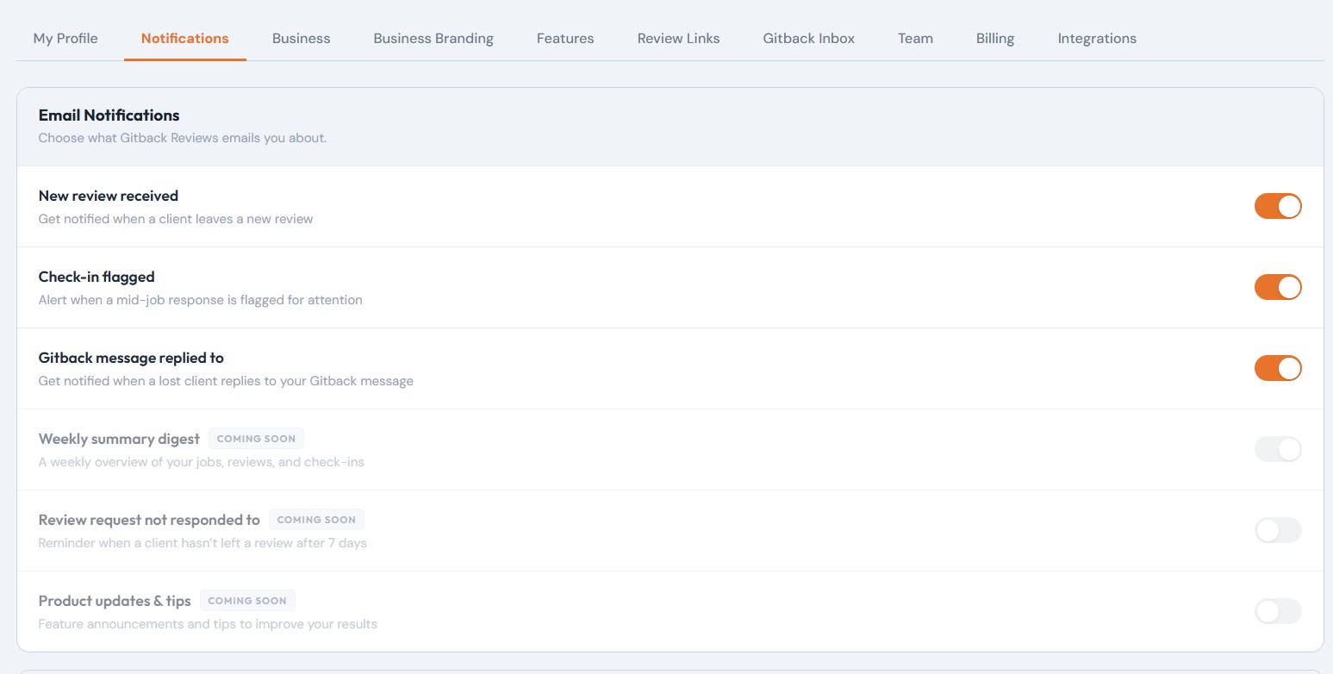Toggle Product updates & tips switch
Viewport: 1333px width, 674px height.
[x=1278, y=611]
